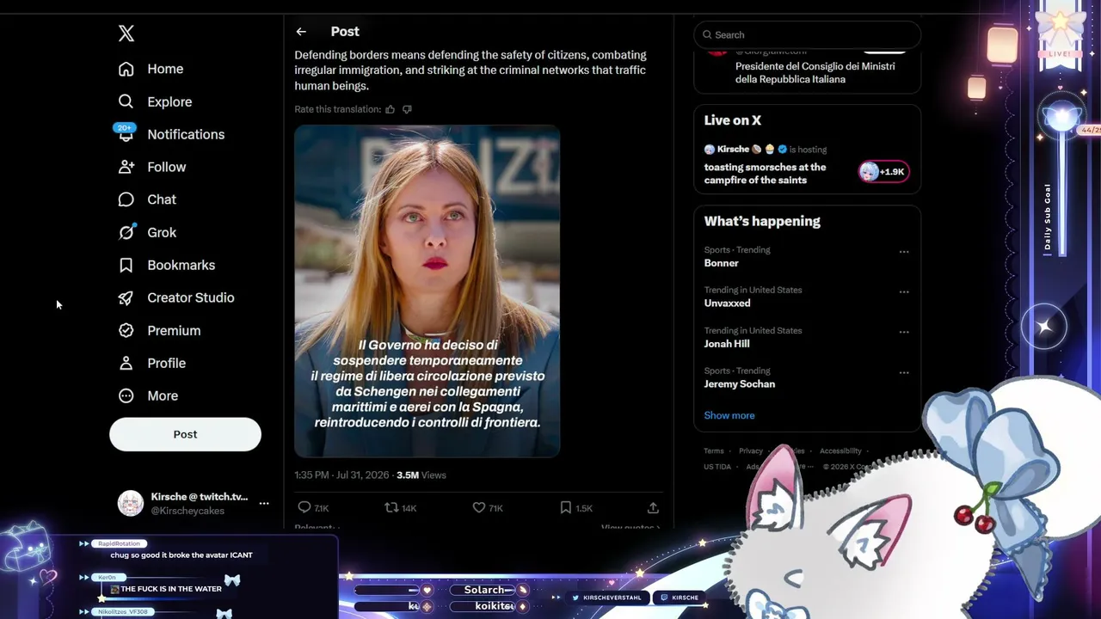
Task: Click the Kirsche account avatar in the sidebar
Action: (131, 503)
